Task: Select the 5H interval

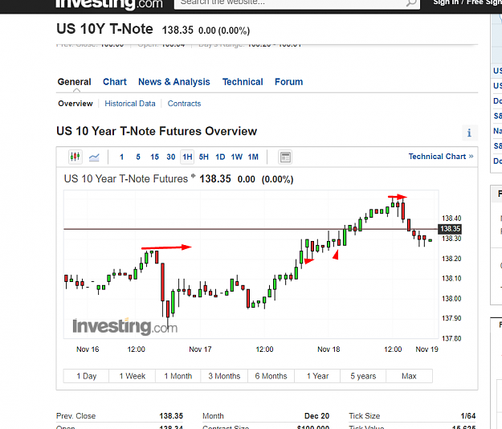Action: pyautogui.click(x=204, y=157)
